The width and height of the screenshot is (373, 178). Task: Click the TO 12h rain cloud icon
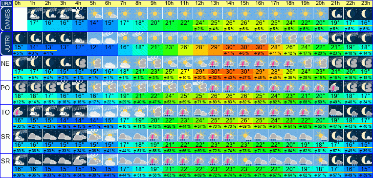pos(200,111)
